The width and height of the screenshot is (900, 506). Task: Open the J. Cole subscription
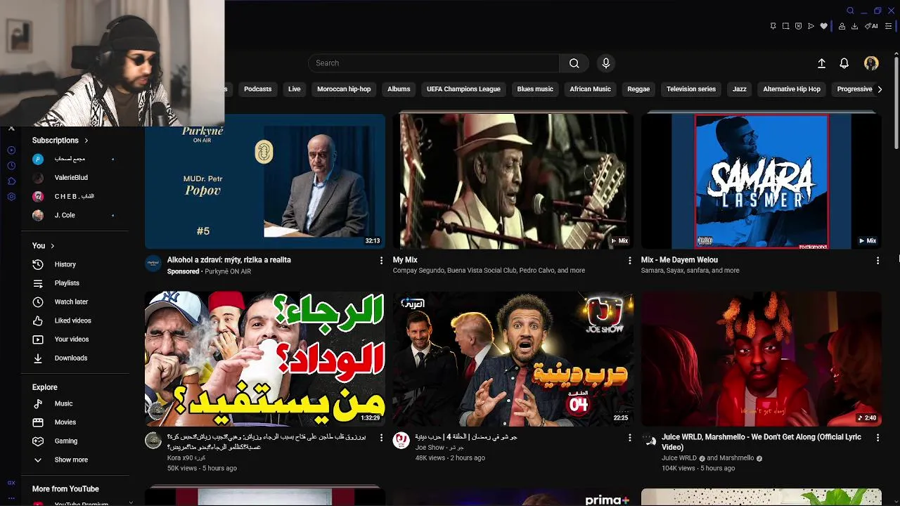(75, 215)
